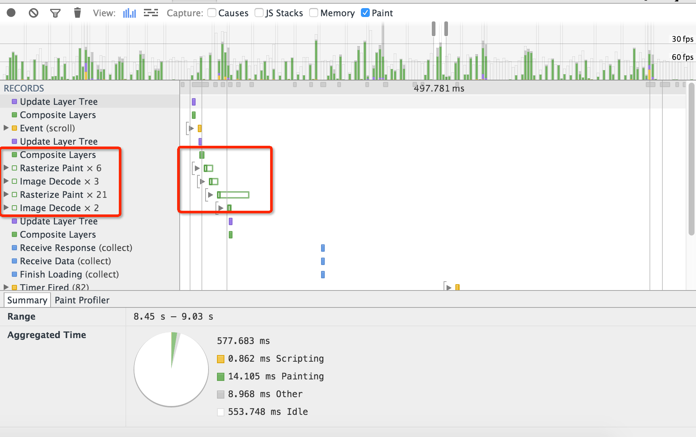Viewport: 696px width, 437px height.
Task: Select Composite Layers row above Rasterize Paint × 6
Action: [x=90, y=155]
